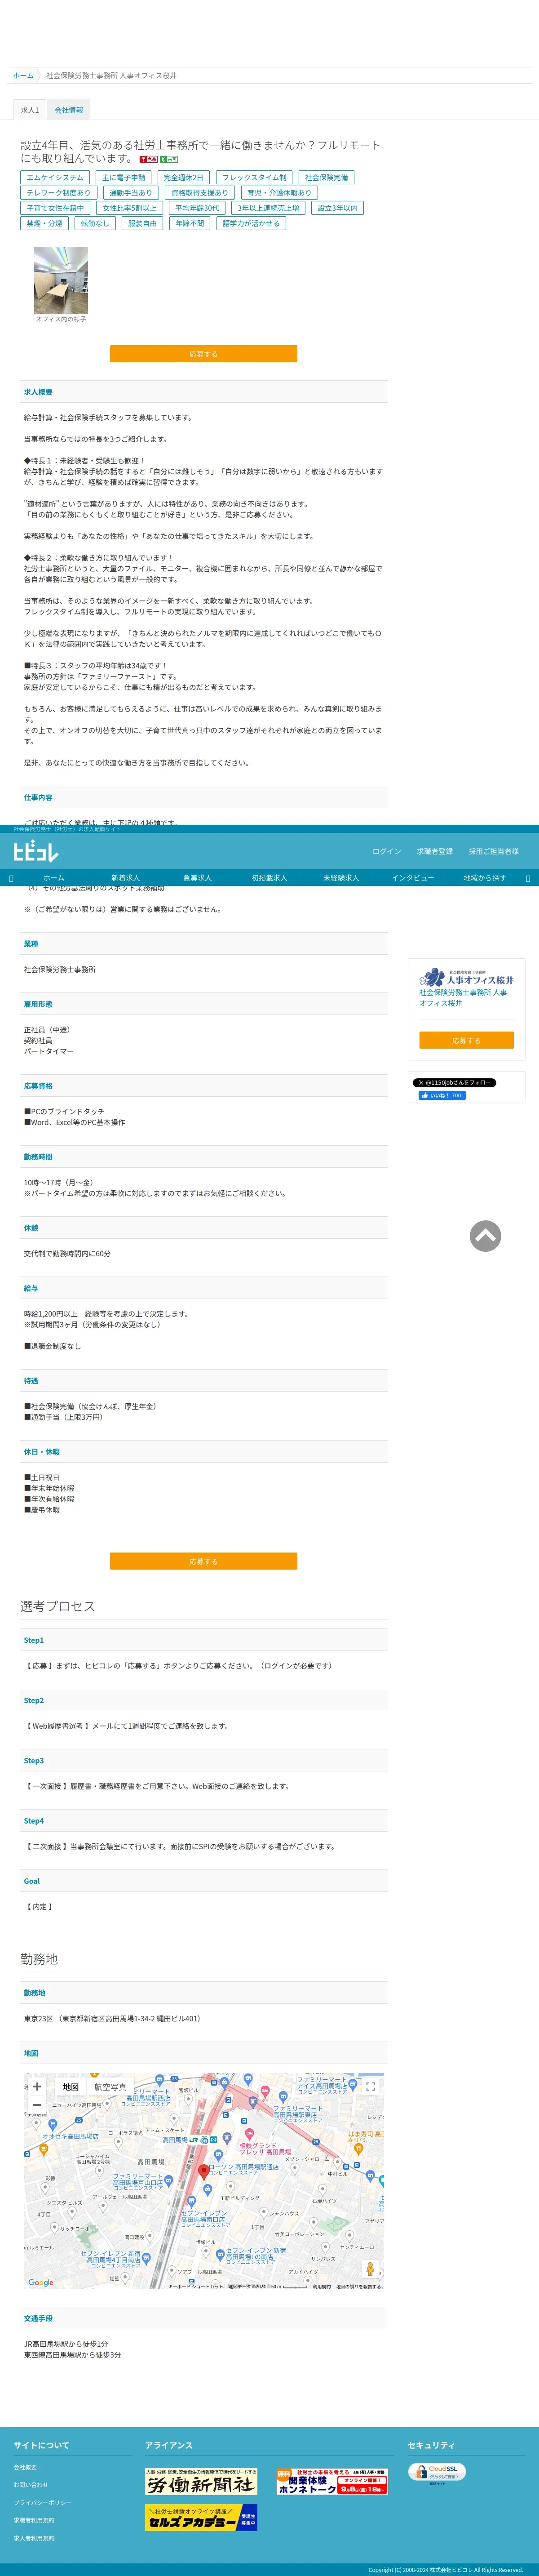Open 未経験求人 in navigation bar

(341, 878)
